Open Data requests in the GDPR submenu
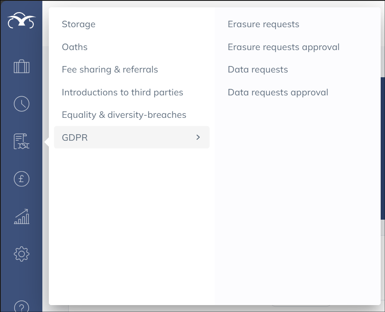Screen dimensions: 385x312 tap(258, 69)
